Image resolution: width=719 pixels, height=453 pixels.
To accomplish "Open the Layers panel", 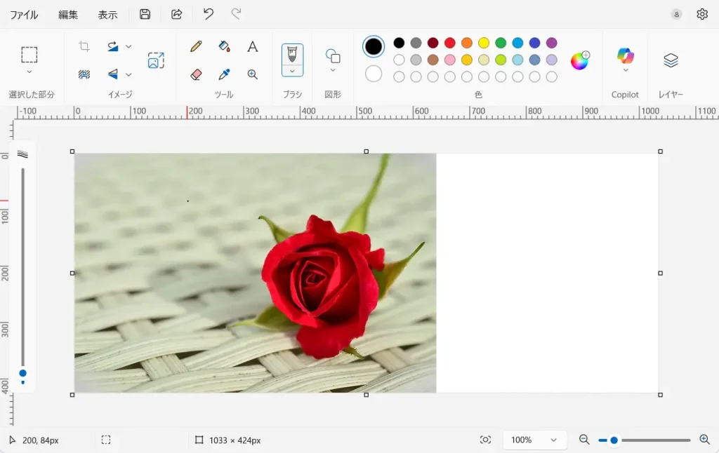I will tap(671, 60).
